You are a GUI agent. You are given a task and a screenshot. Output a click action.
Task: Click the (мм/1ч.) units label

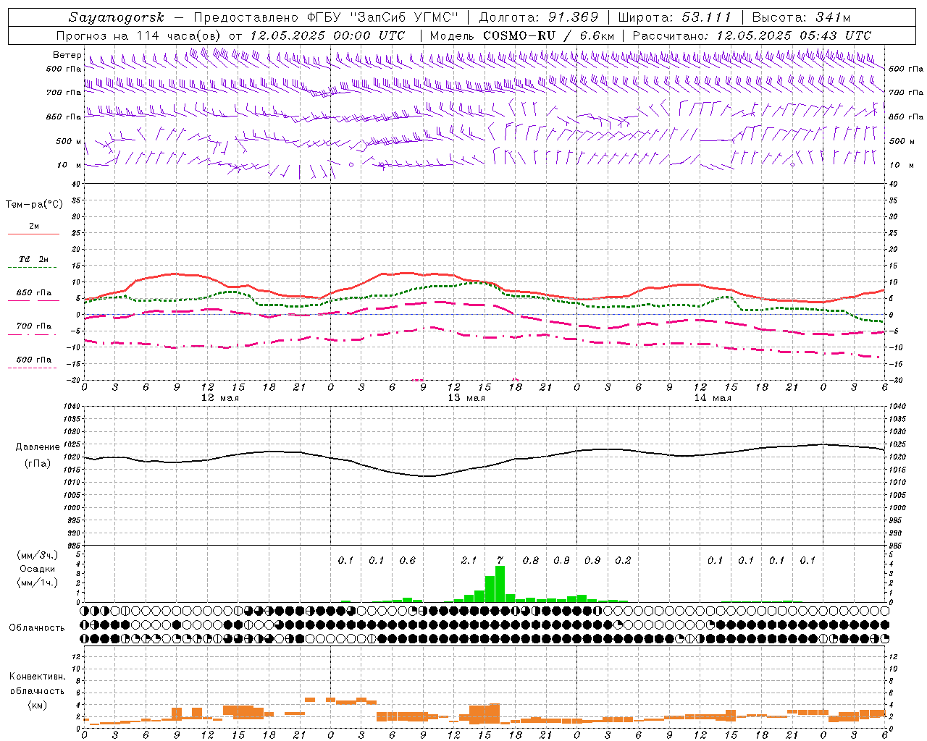click(38, 583)
